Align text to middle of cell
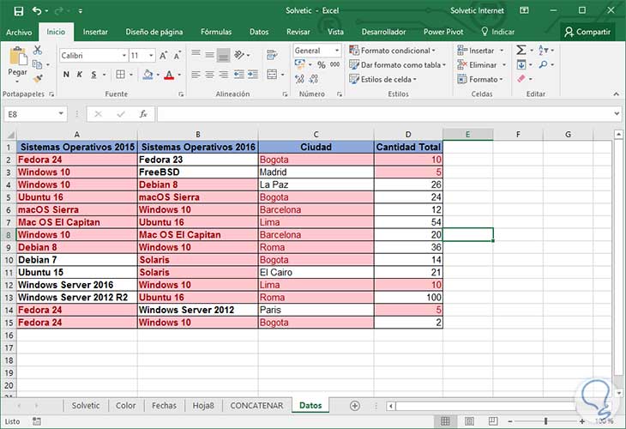Viewport: 626px width, 429px height. click(209, 55)
